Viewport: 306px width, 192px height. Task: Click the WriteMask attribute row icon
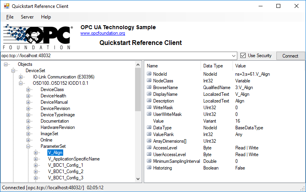tap(149, 107)
